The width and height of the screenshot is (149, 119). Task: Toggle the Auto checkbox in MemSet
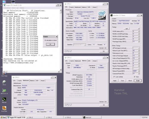tap(135, 77)
